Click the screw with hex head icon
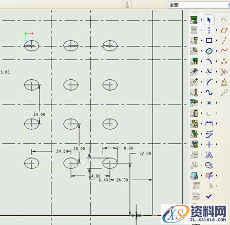Viewport: 230px width, 225px height. [x=194, y=41]
